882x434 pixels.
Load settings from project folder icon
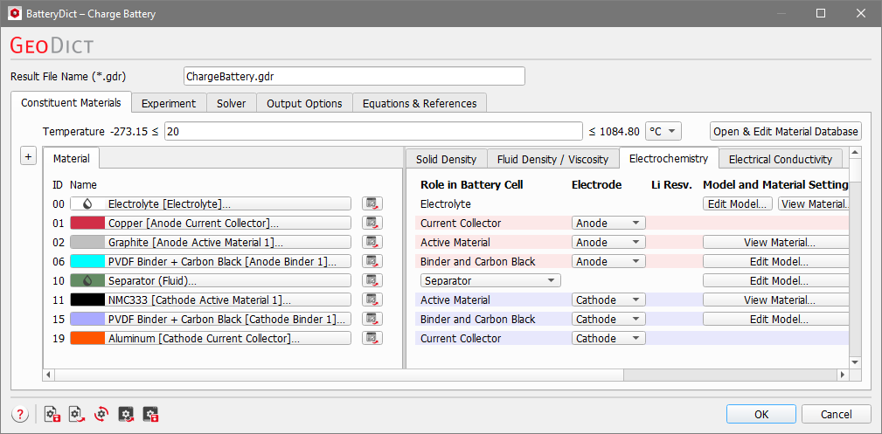(x=126, y=415)
